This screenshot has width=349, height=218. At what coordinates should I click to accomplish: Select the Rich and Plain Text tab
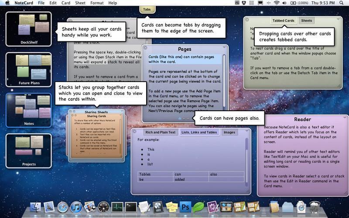click(160, 133)
